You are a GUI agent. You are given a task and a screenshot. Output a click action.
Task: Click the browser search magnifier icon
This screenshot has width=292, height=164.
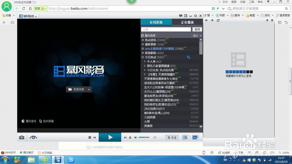coord(286,8)
